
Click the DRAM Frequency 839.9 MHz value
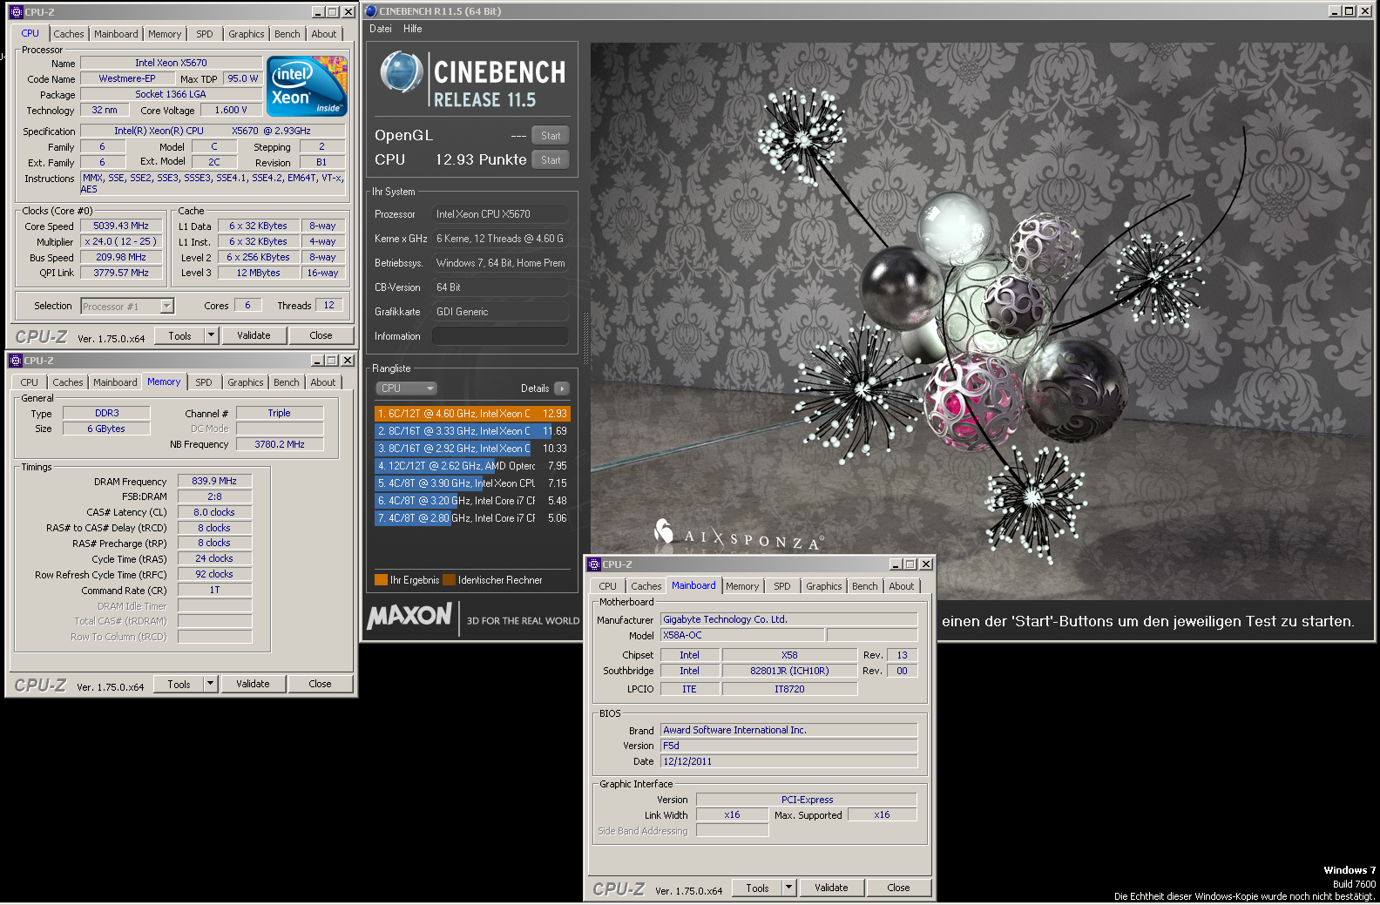click(x=214, y=481)
